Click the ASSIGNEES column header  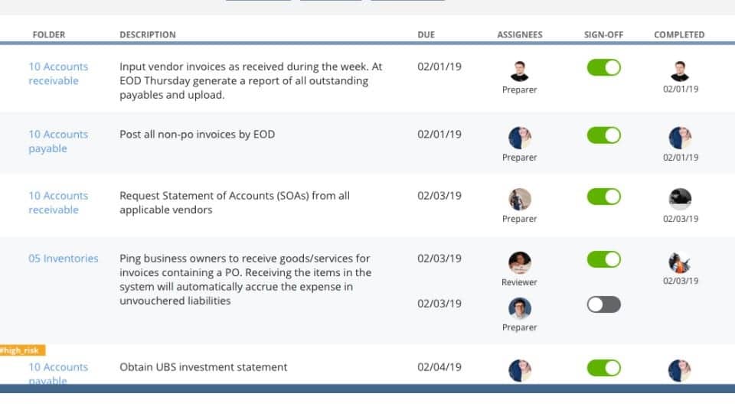coord(520,34)
